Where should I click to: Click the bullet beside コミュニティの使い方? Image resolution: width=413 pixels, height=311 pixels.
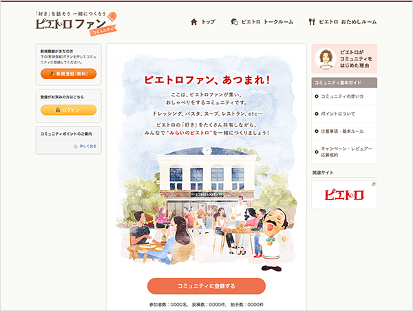(x=317, y=96)
